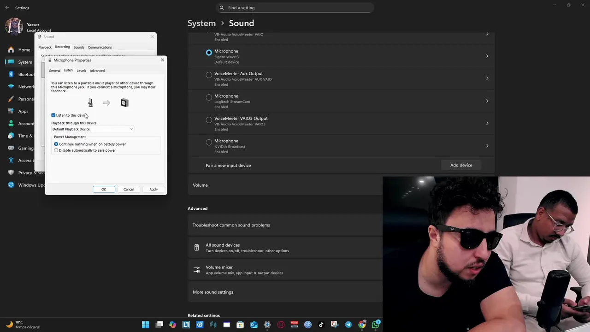
Task: Open WhatsApp from the taskbar
Action: pos(376,325)
